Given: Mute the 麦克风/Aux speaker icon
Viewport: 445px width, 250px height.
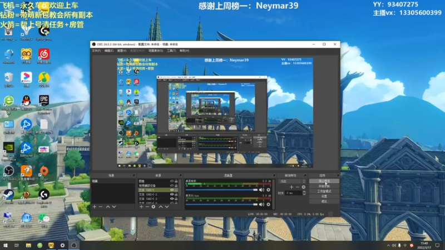Looking at the screenshot, I should (261, 204).
